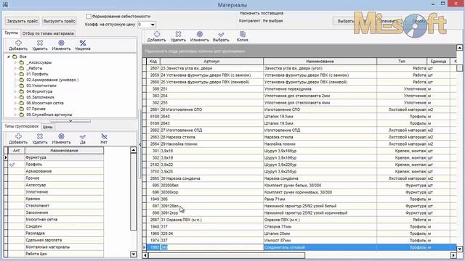The width and height of the screenshot is (465, 261).
Task: Click the materials grid scroll down arrow
Action: [459, 249]
